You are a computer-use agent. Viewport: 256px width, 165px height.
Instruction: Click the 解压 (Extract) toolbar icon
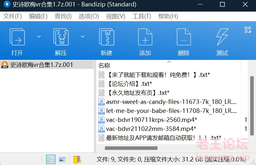click(61, 37)
